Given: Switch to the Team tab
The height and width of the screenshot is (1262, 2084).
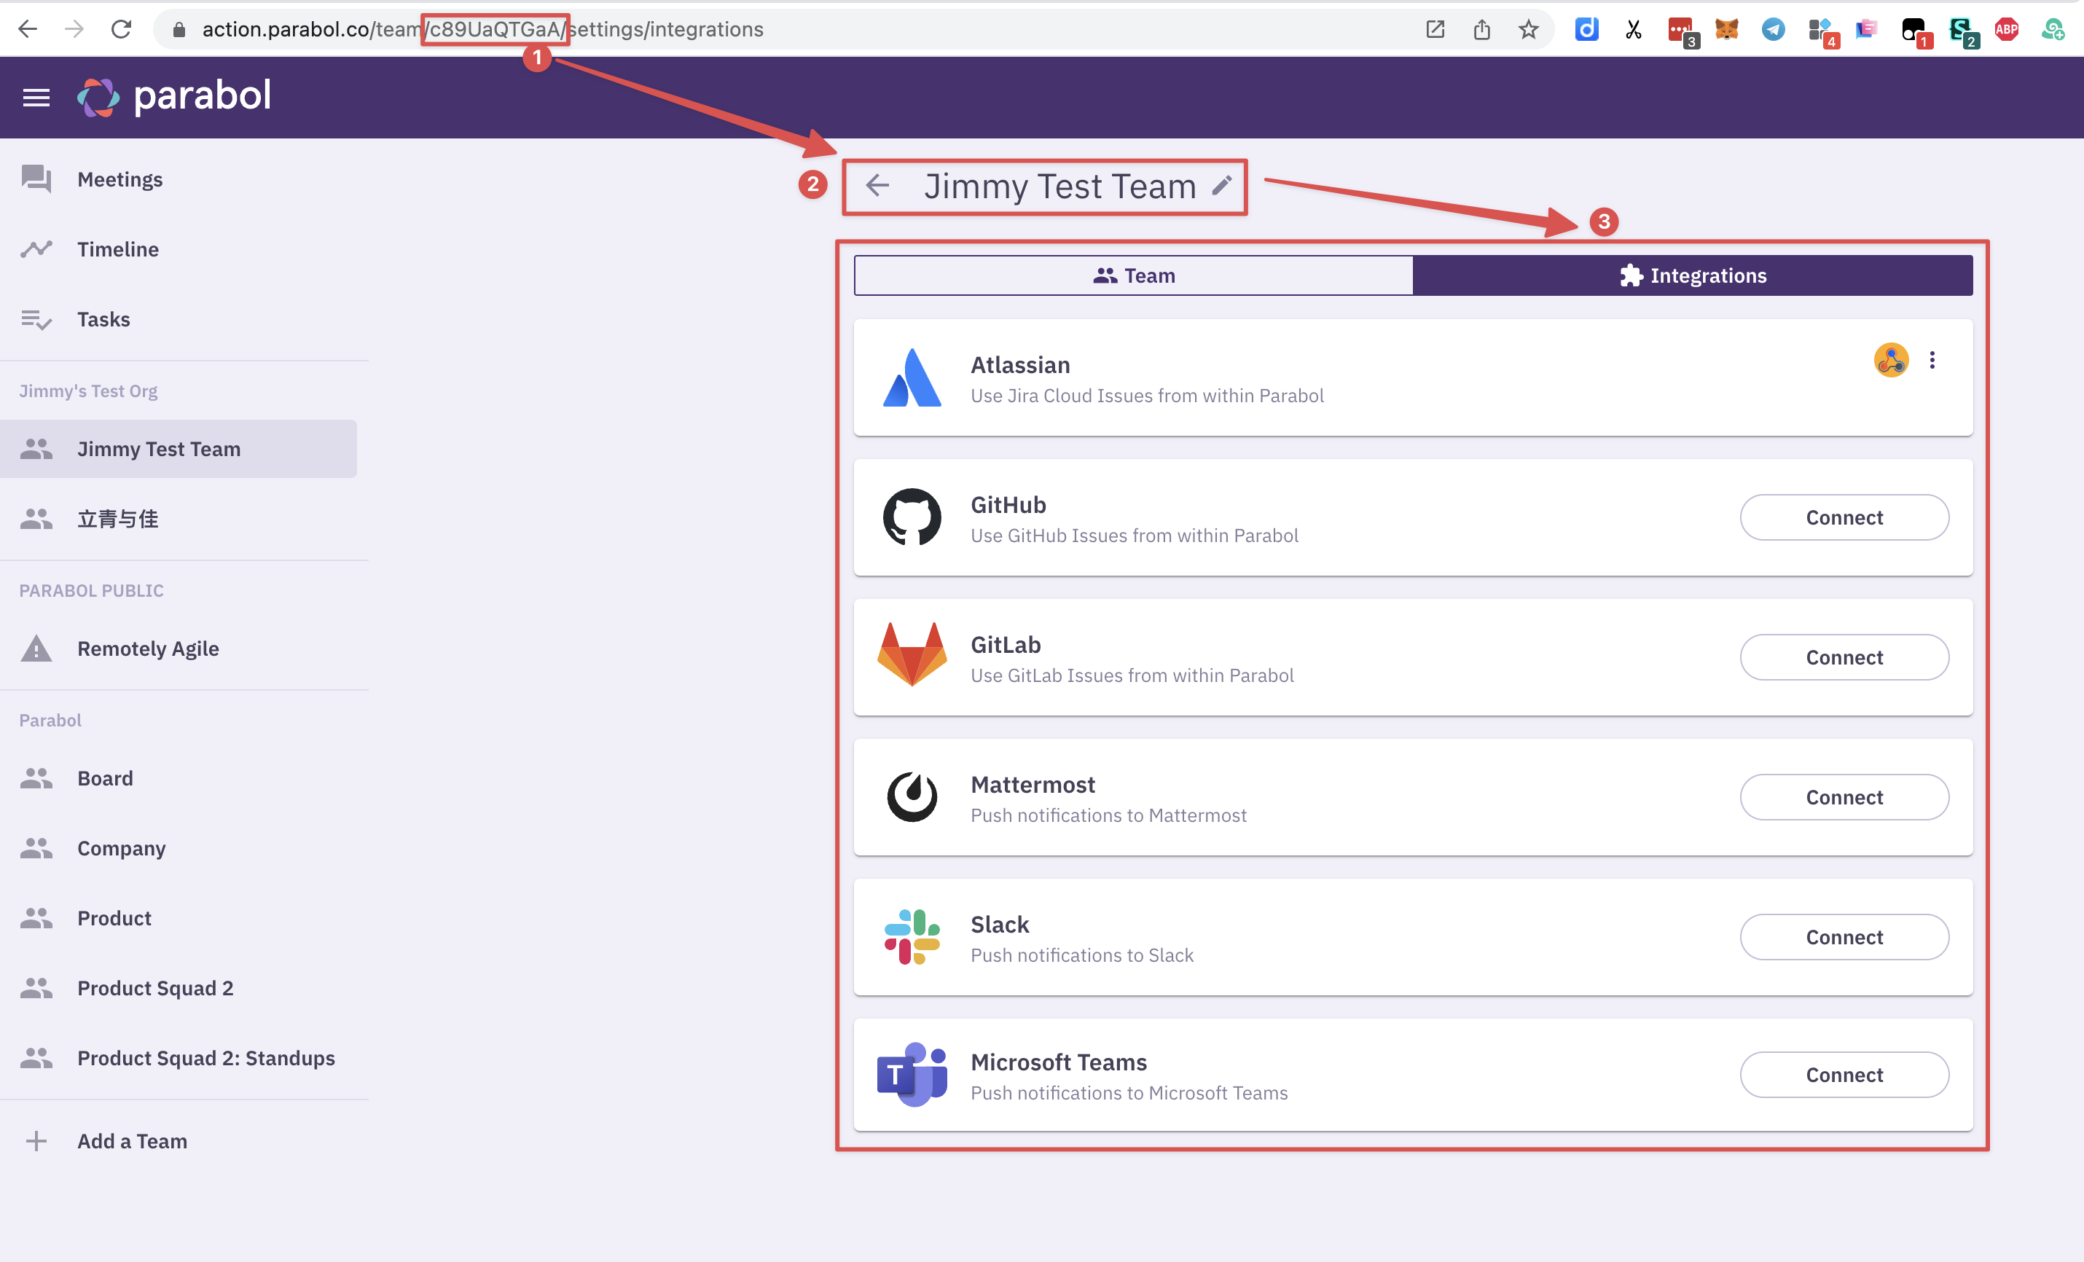Looking at the screenshot, I should 1133,275.
